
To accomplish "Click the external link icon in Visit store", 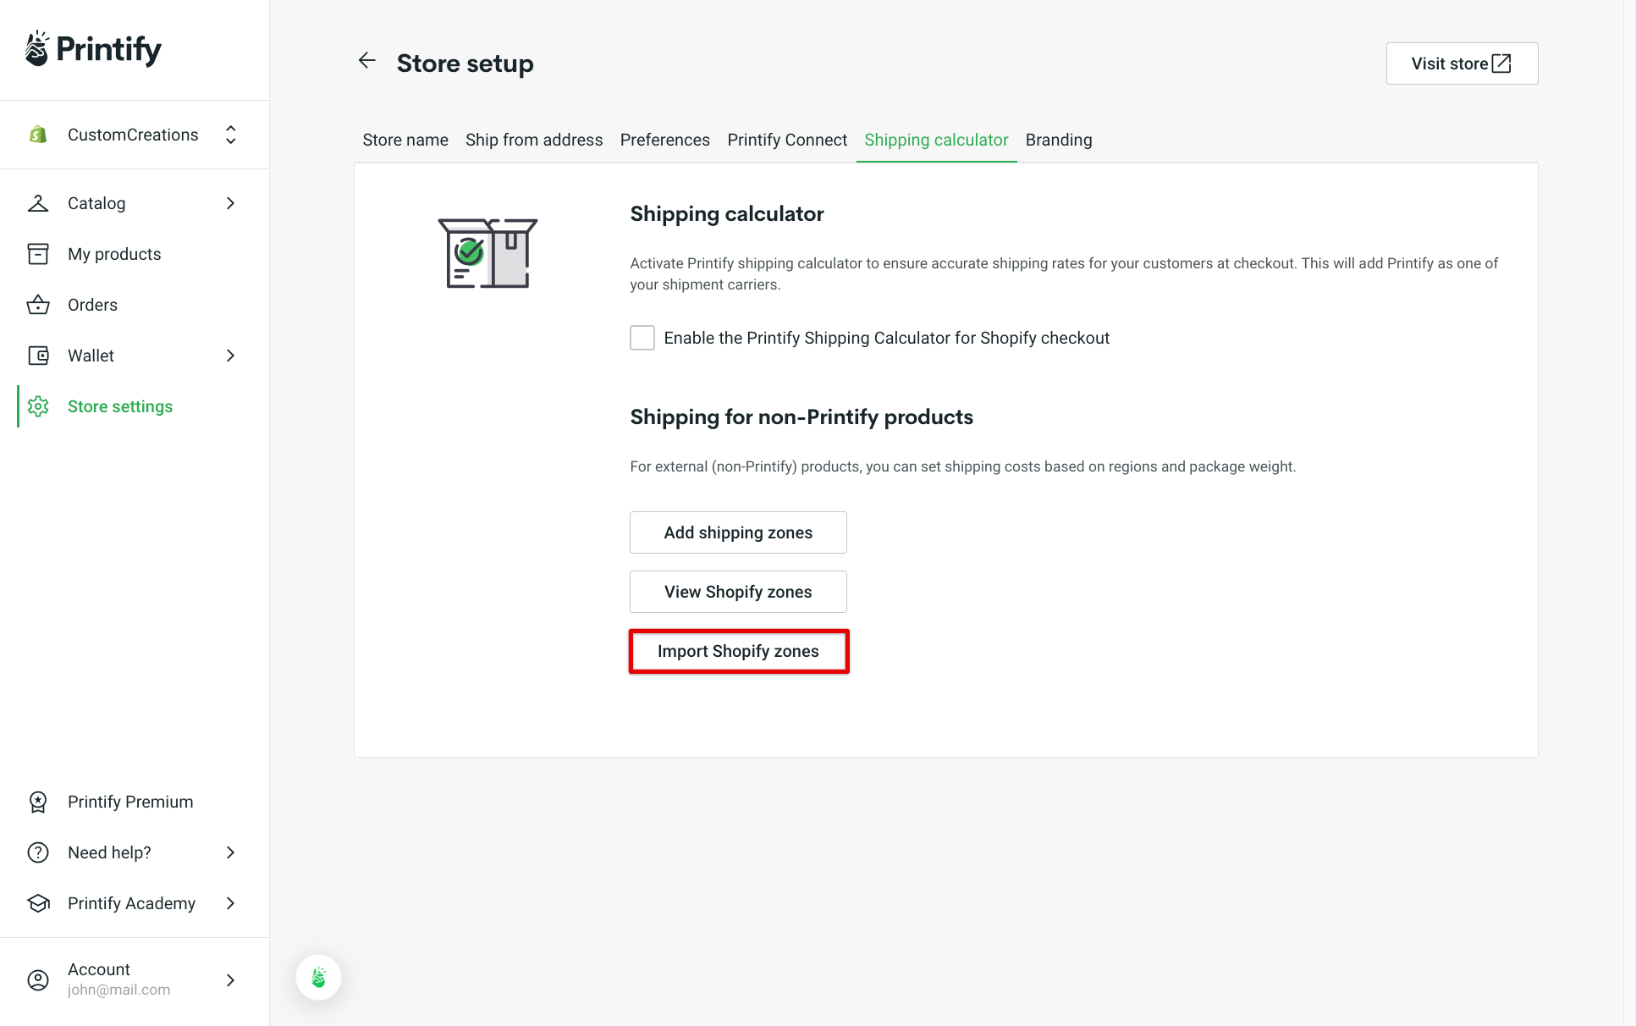I will (1501, 63).
